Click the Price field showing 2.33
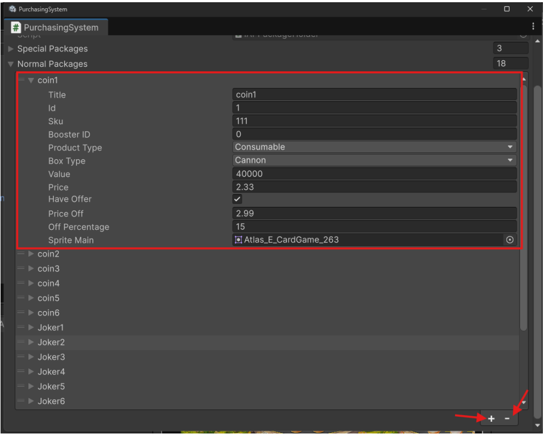This screenshot has height=434, width=544. click(x=375, y=187)
